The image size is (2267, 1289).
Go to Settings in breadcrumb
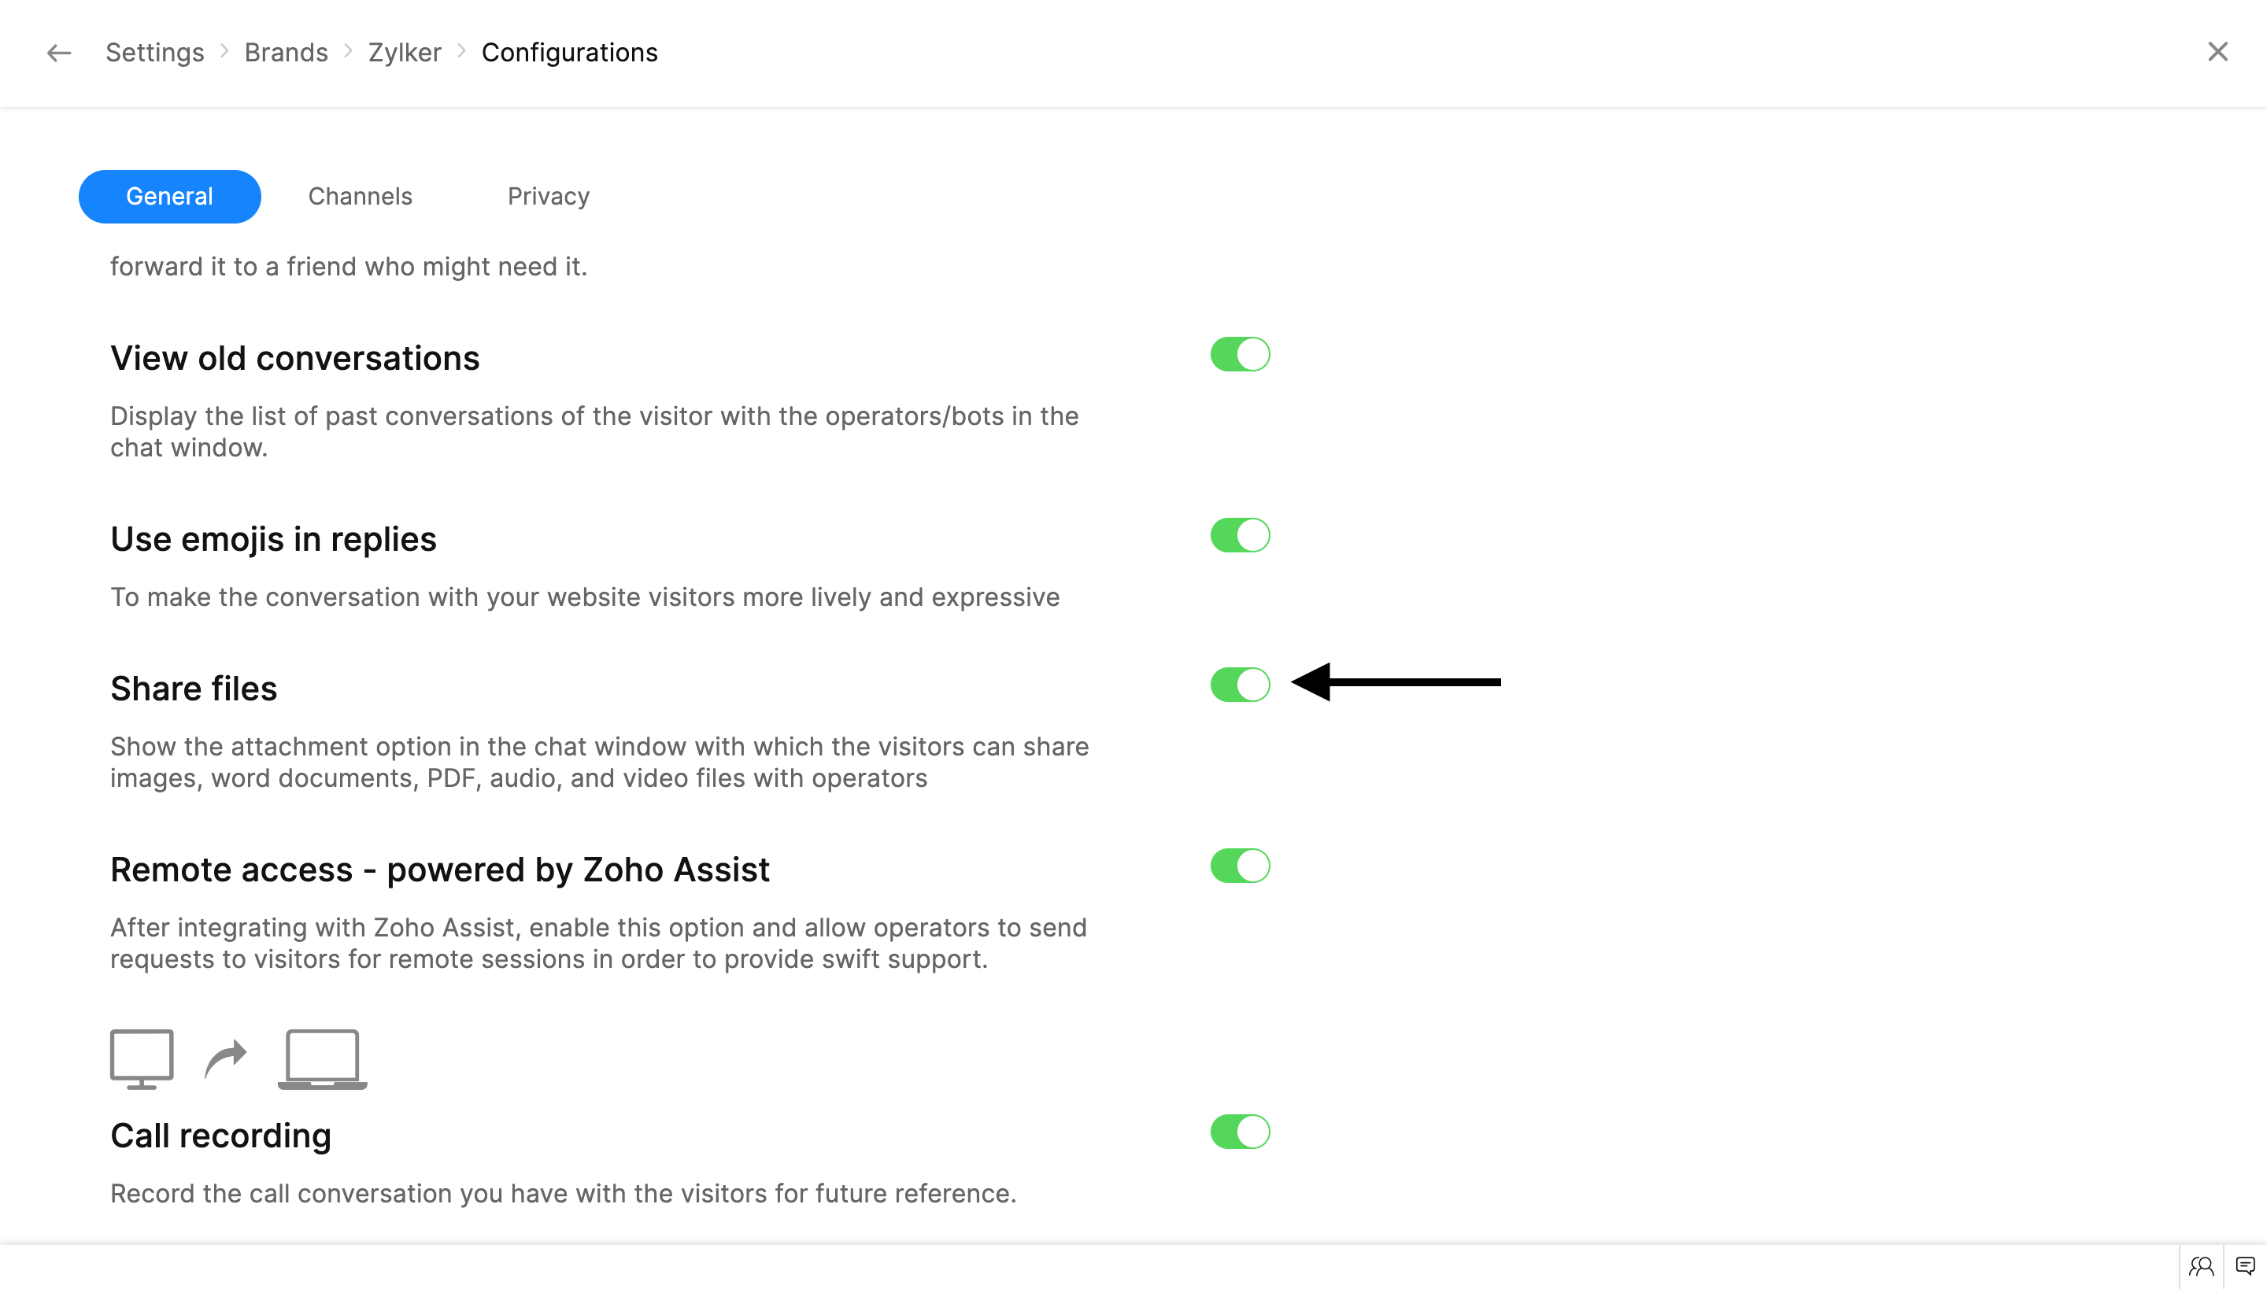point(155,54)
